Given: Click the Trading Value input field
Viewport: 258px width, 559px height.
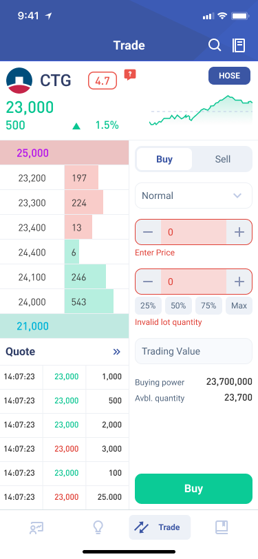Looking at the screenshot, I should click(x=193, y=351).
